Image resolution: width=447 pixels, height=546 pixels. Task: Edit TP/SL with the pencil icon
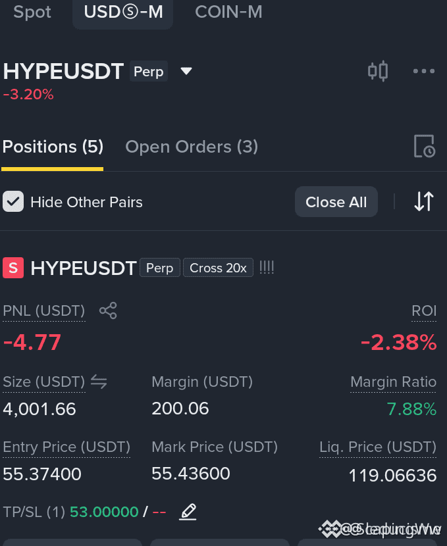point(188,512)
